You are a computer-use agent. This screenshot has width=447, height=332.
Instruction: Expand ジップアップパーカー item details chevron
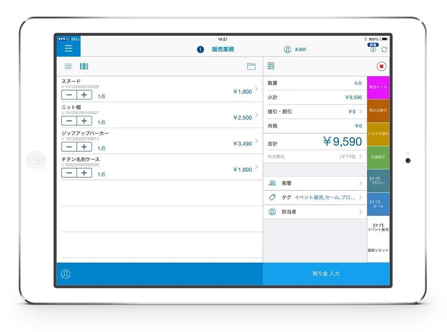256,141
